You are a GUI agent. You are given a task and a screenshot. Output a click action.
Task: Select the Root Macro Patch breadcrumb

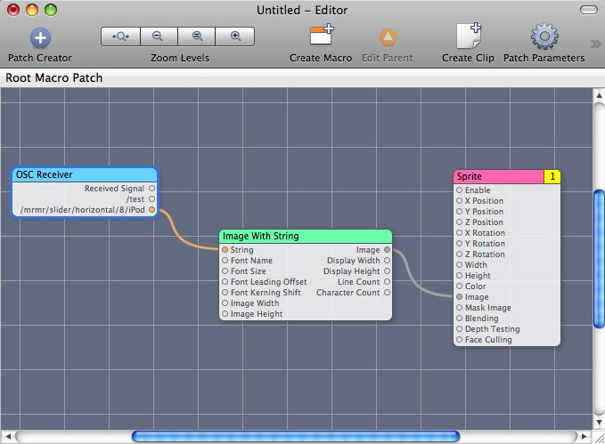pyautogui.click(x=54, y=78)
